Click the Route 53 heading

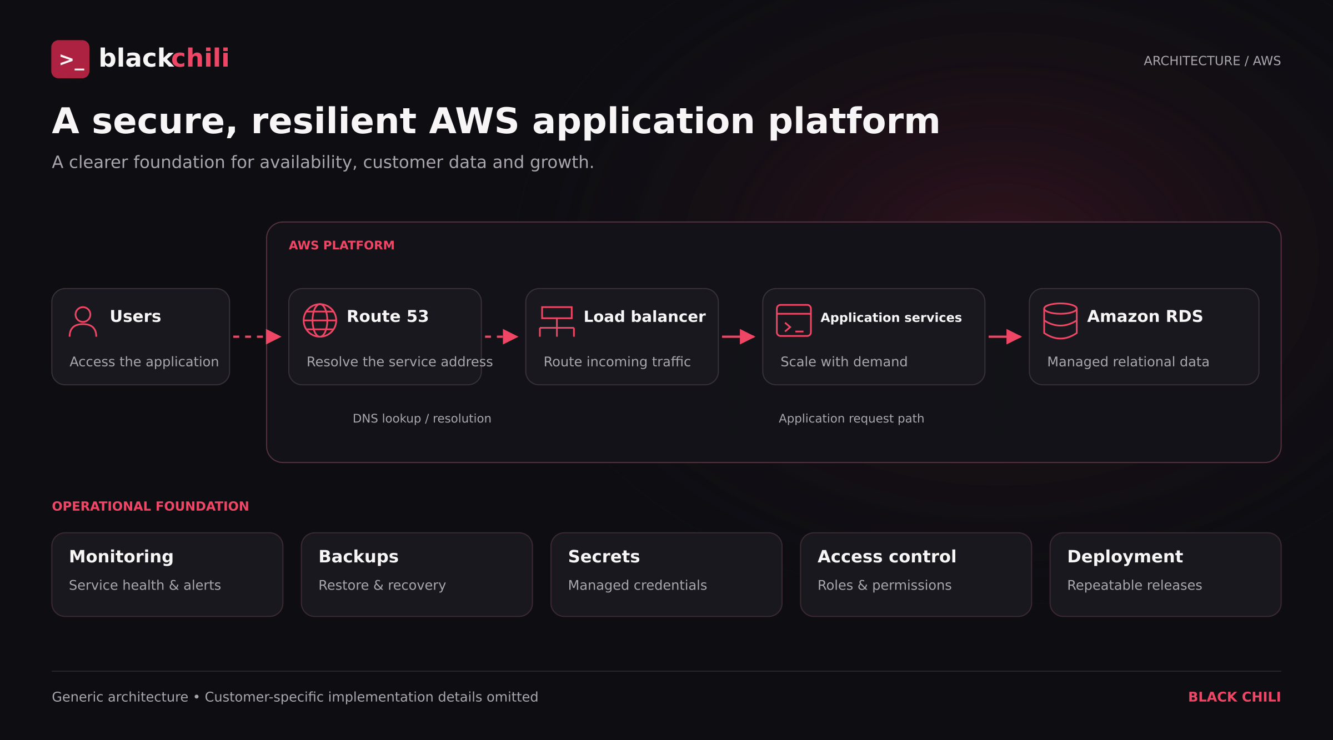point(388,316)
